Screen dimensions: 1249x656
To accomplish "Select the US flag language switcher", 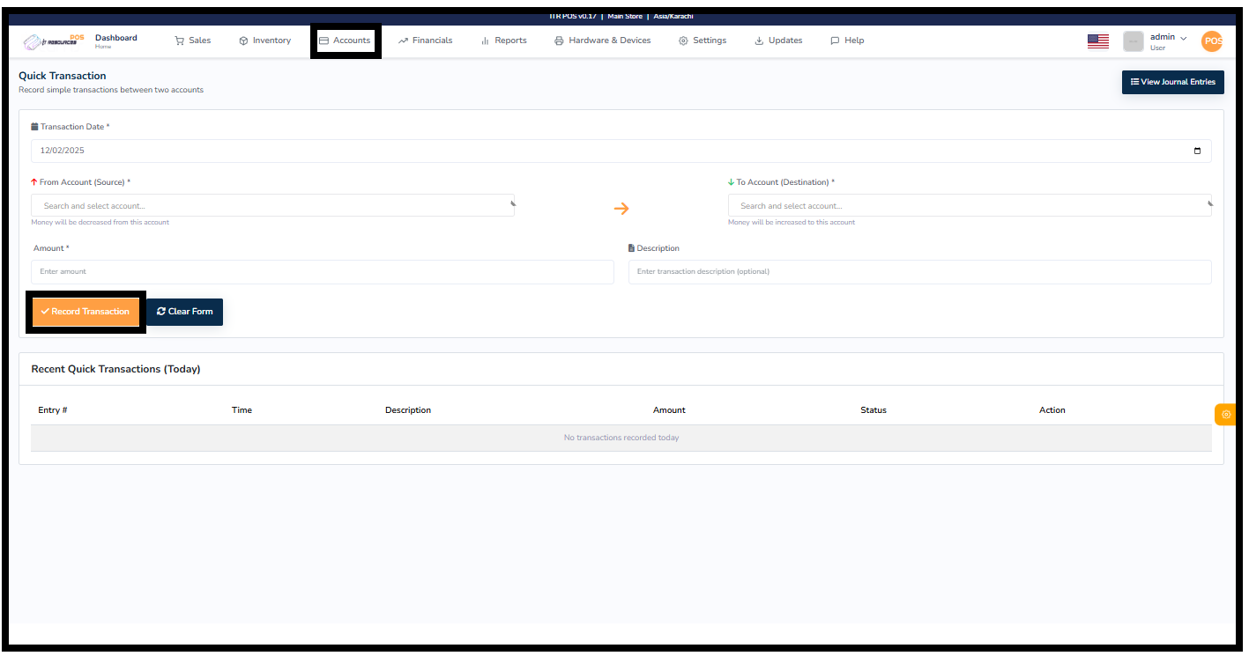I will click(x=1097, y=40).
